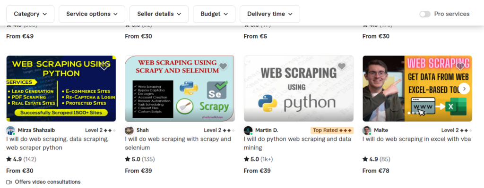Open gig 'web scraping with scrapy and selenium'
The image size is (484, 188).
[178, 143]
